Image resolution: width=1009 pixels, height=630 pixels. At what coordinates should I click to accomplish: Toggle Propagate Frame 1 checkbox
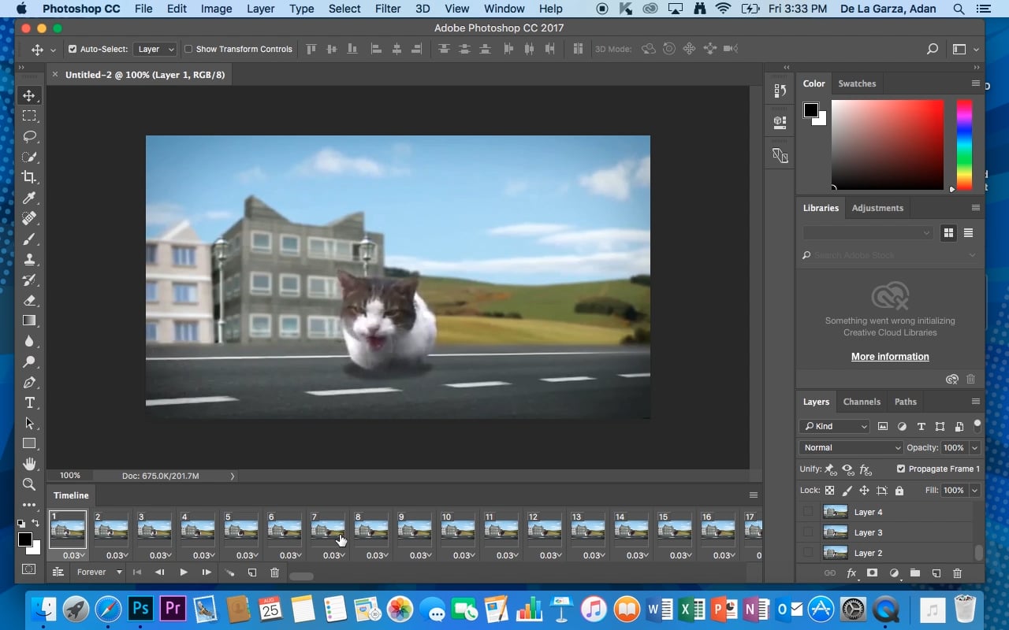pos(901,469)
